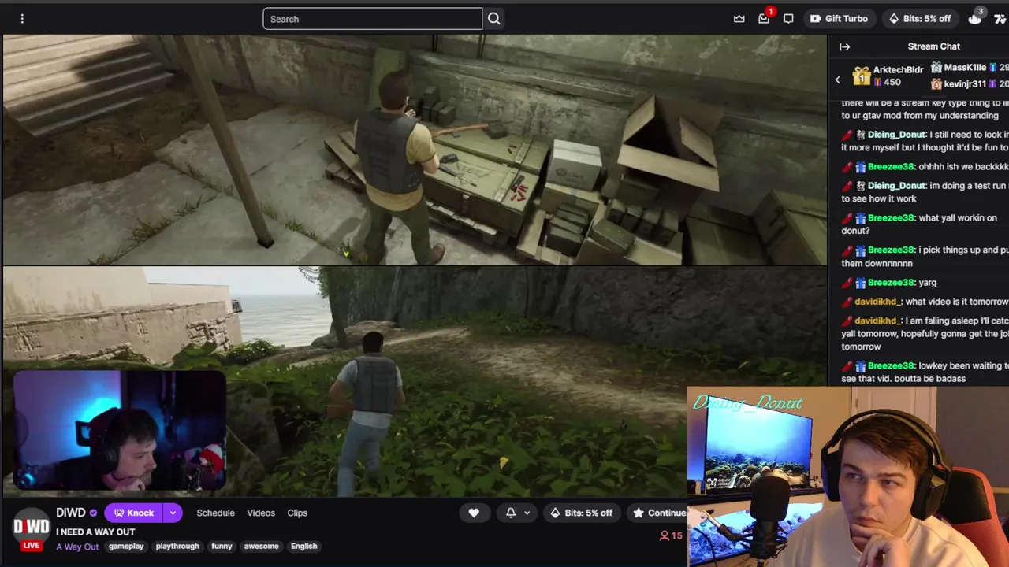Switch to the Clips tab
This screenshot has height=567, width=1009.
[297, 513]
